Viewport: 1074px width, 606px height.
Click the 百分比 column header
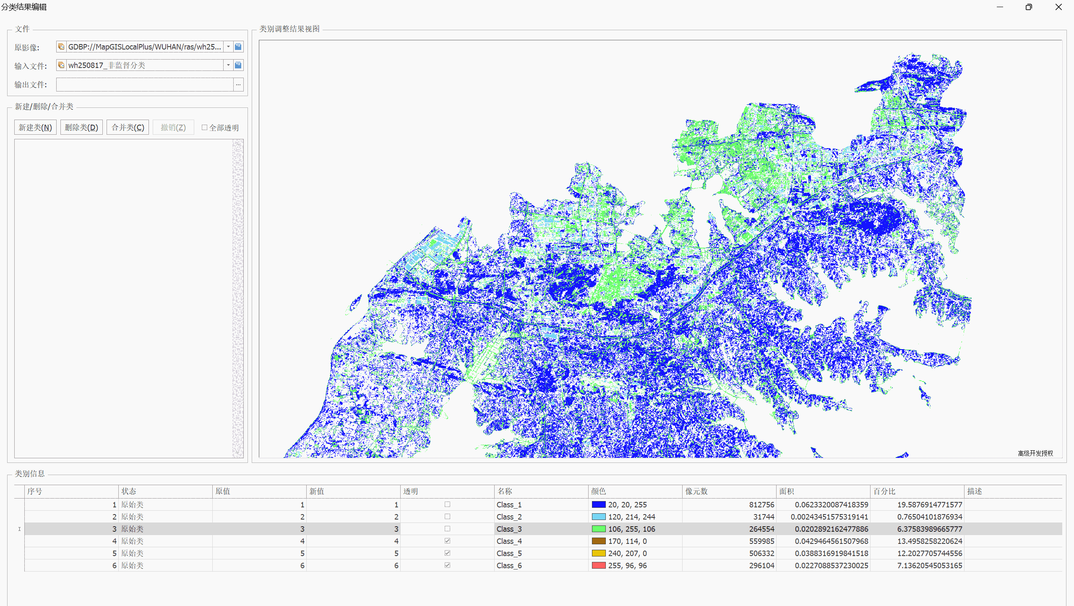click(884, 491)
